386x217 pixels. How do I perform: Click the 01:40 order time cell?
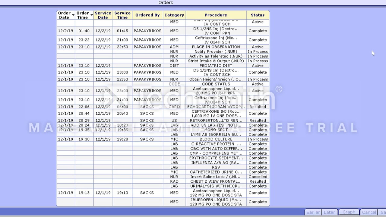pyautogui.click(x=84, y=31)
